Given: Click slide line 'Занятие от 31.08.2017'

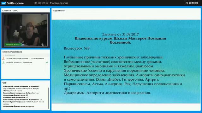Looking at the screenshot, I should click(x=121, y=34).
